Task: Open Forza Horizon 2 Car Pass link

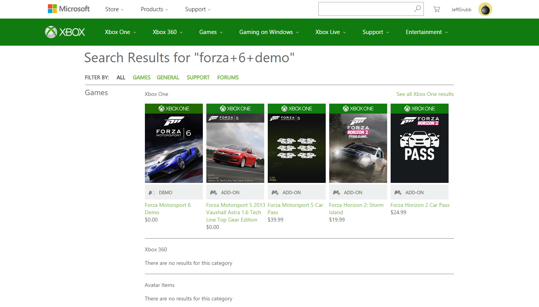Action: click(420, 205)
